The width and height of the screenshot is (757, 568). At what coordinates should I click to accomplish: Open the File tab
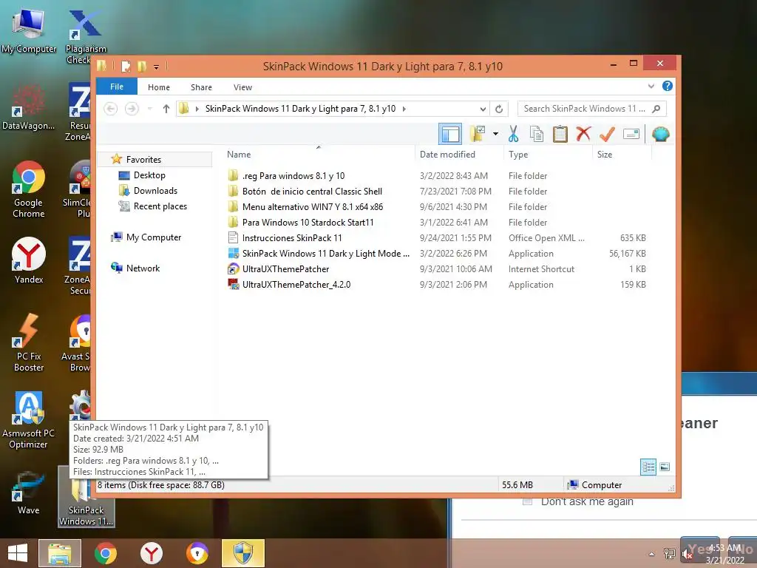tap(117, 87)
